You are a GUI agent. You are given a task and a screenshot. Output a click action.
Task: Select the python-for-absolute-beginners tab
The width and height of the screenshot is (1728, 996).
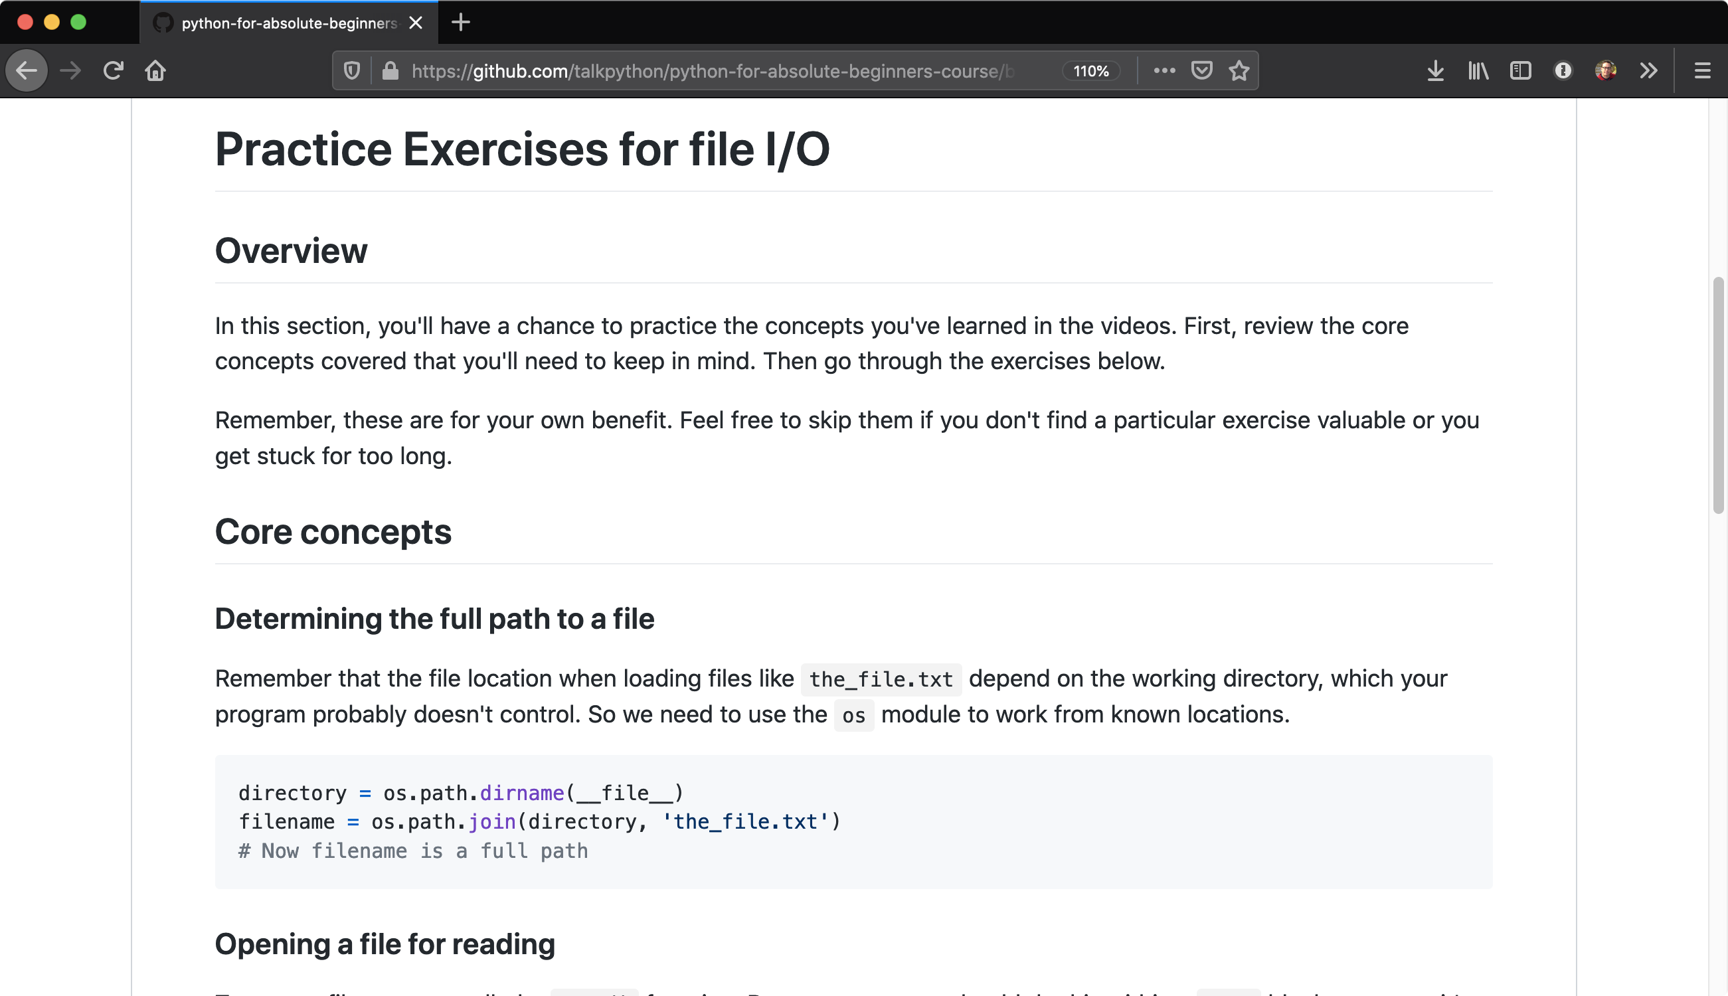(x=274, y=23)
